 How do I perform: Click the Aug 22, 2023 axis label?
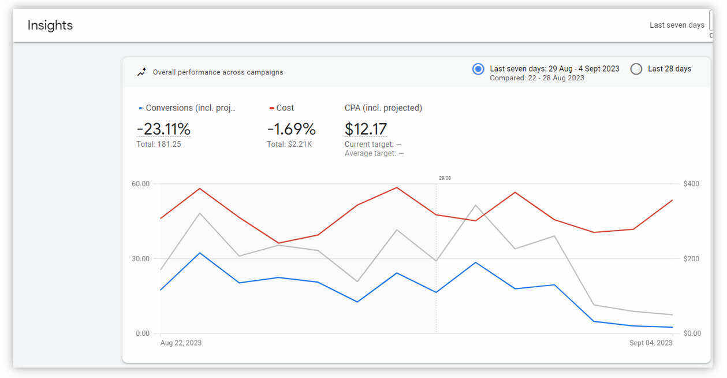pos(181,343)
